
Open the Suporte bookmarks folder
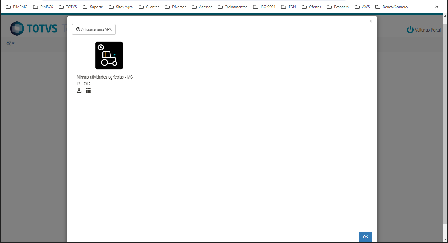[x=93, y=7]
